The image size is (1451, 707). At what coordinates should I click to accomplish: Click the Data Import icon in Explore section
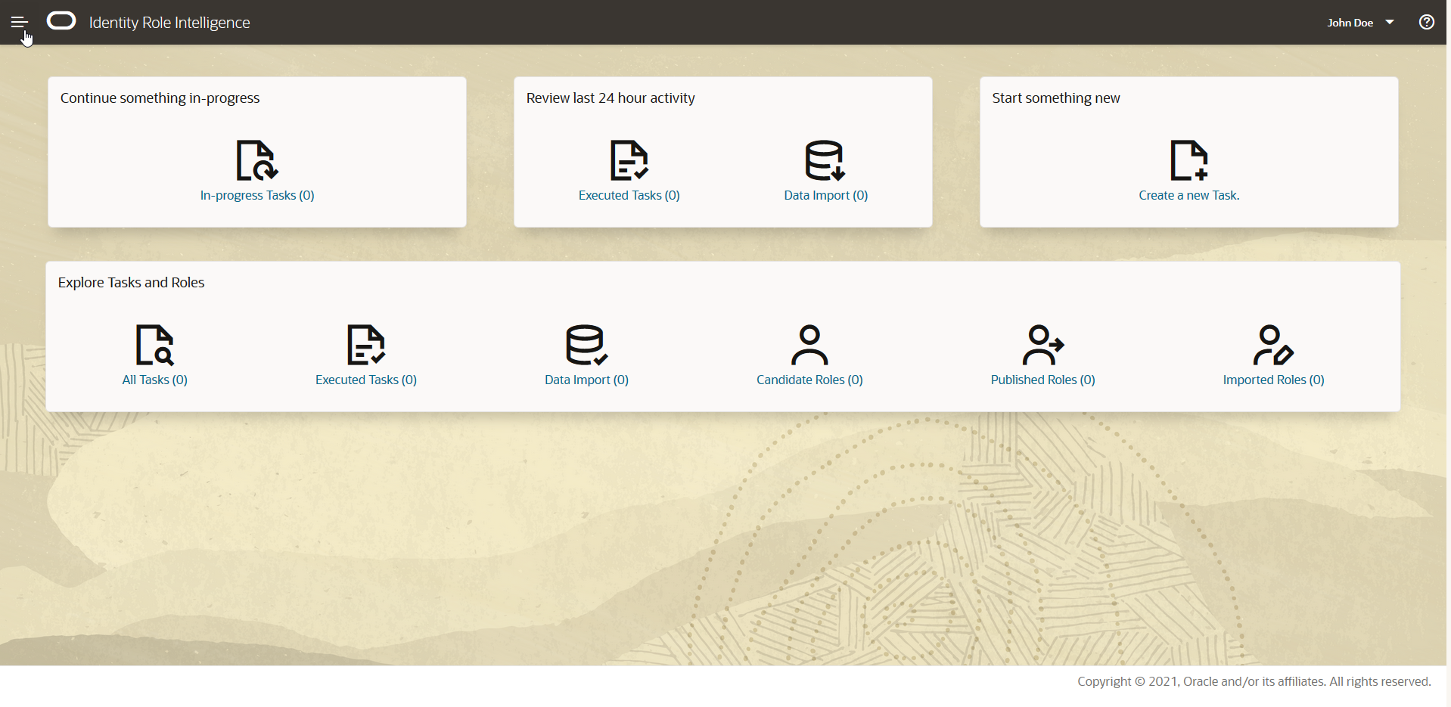click(x=587, y=345)
